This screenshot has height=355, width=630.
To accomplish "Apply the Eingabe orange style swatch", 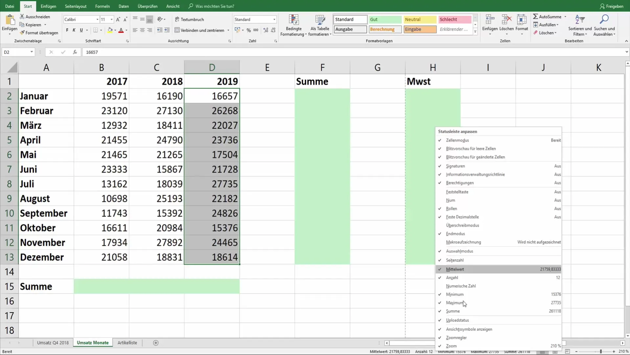I will (x=420, y=29).
